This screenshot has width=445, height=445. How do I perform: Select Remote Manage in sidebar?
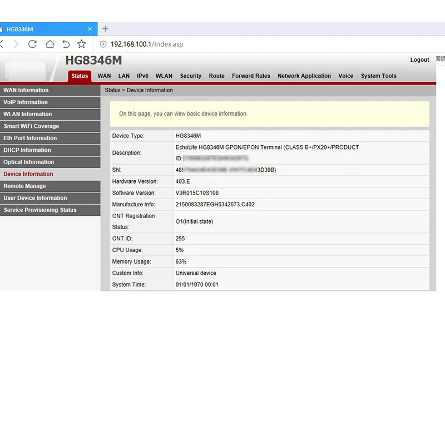[x=50, y=186]
